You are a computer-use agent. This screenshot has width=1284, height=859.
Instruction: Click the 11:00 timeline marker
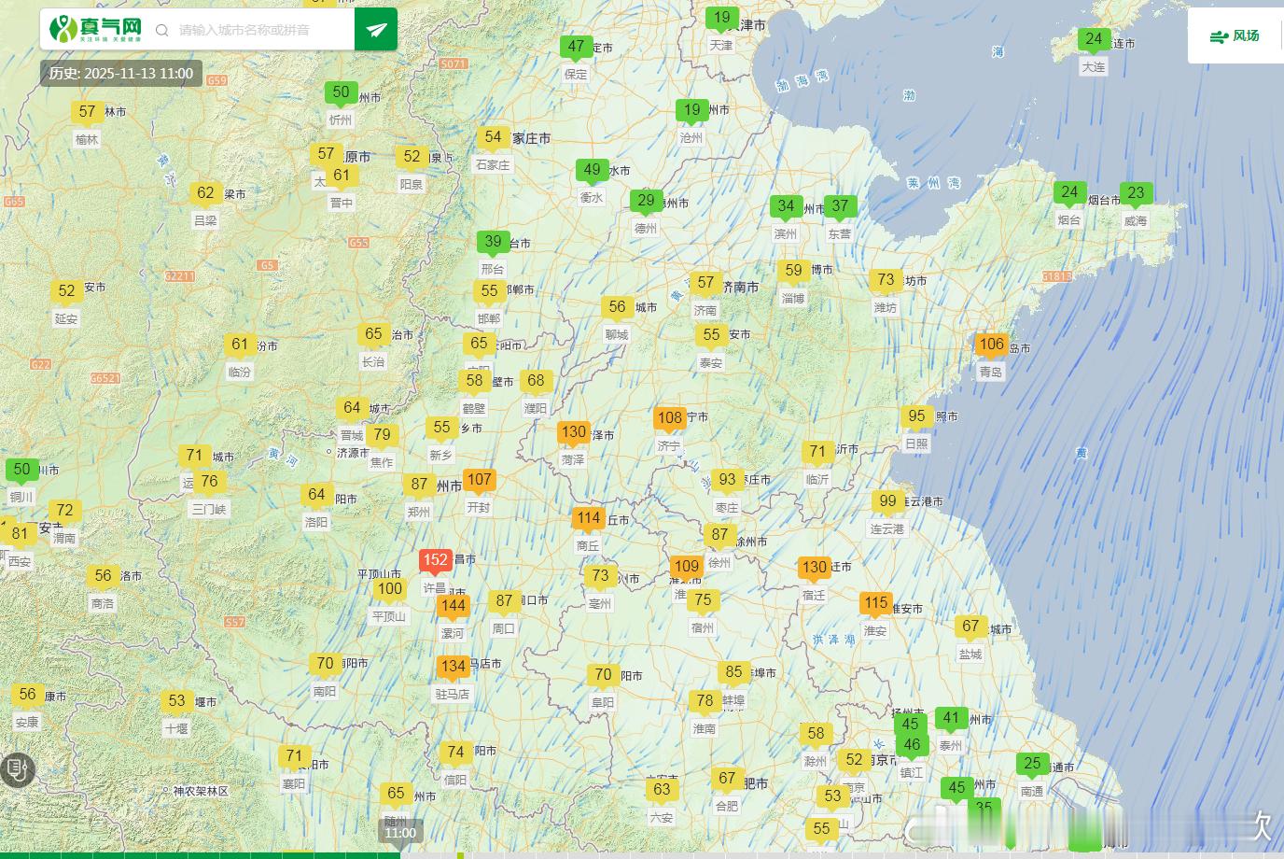(400, 832)
